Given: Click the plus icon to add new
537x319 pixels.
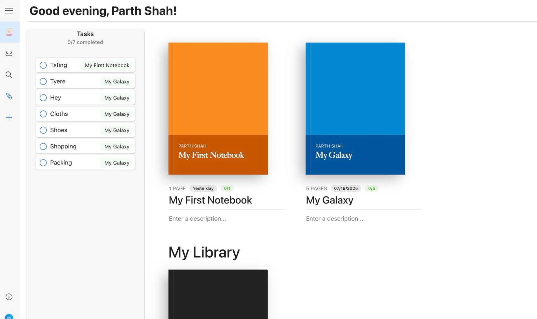Looking at the screenshot, I should coord(9,118).
